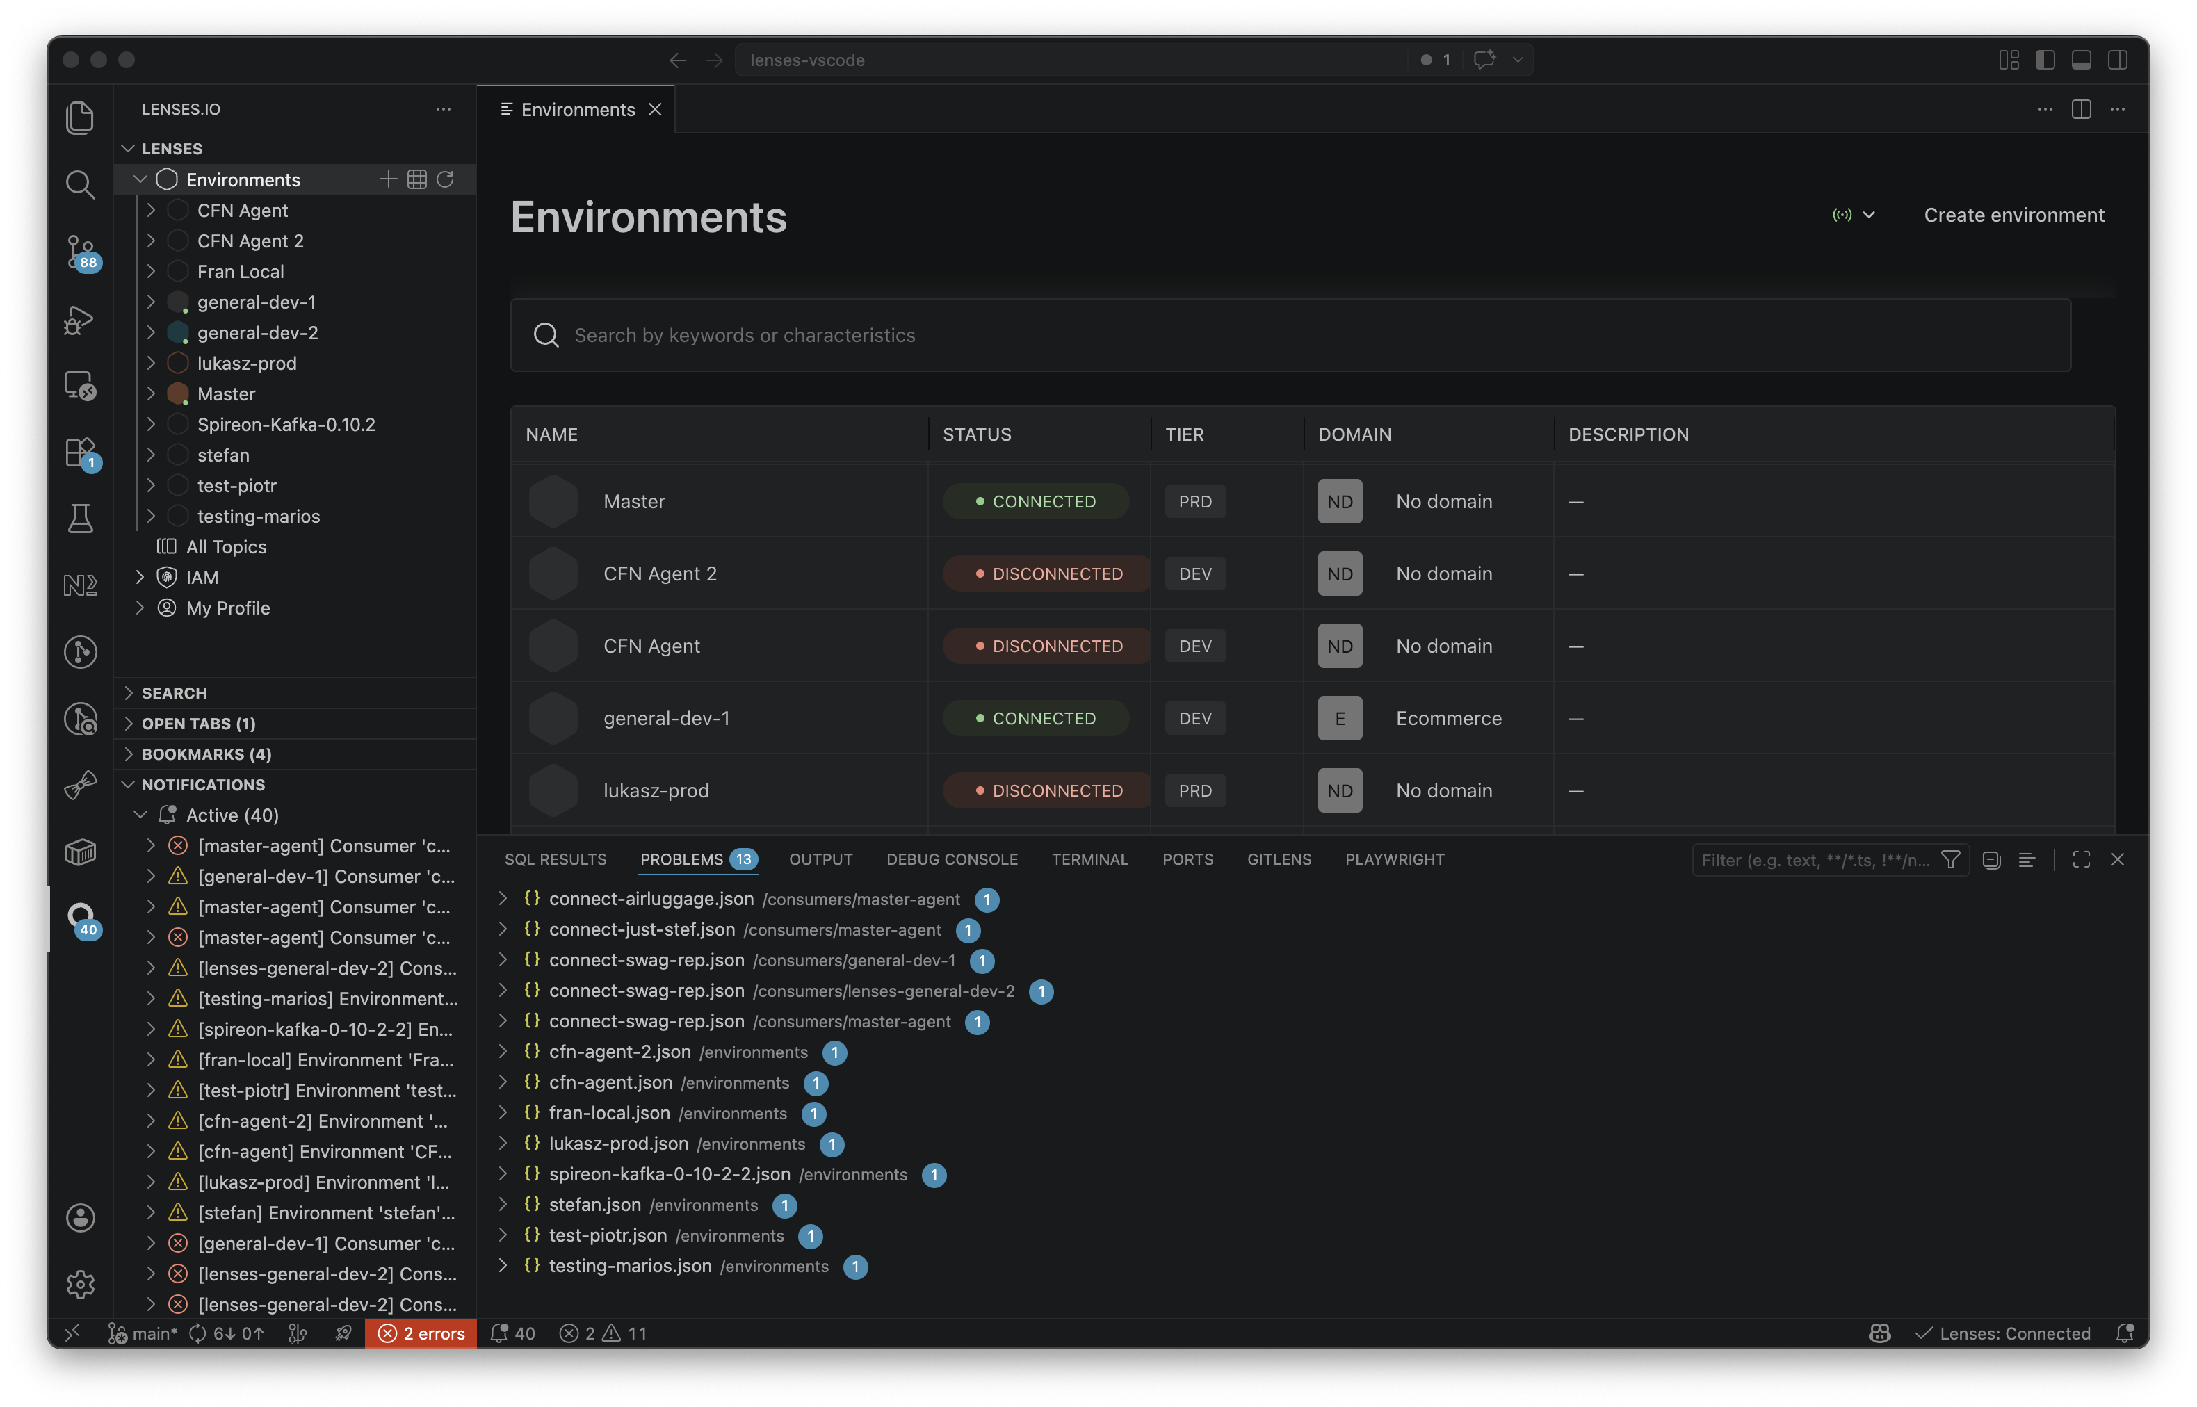The width and height of the screenshot is (2197, 1407).
Task: Click the environments keyword search field
Action: click(1290, 335)
